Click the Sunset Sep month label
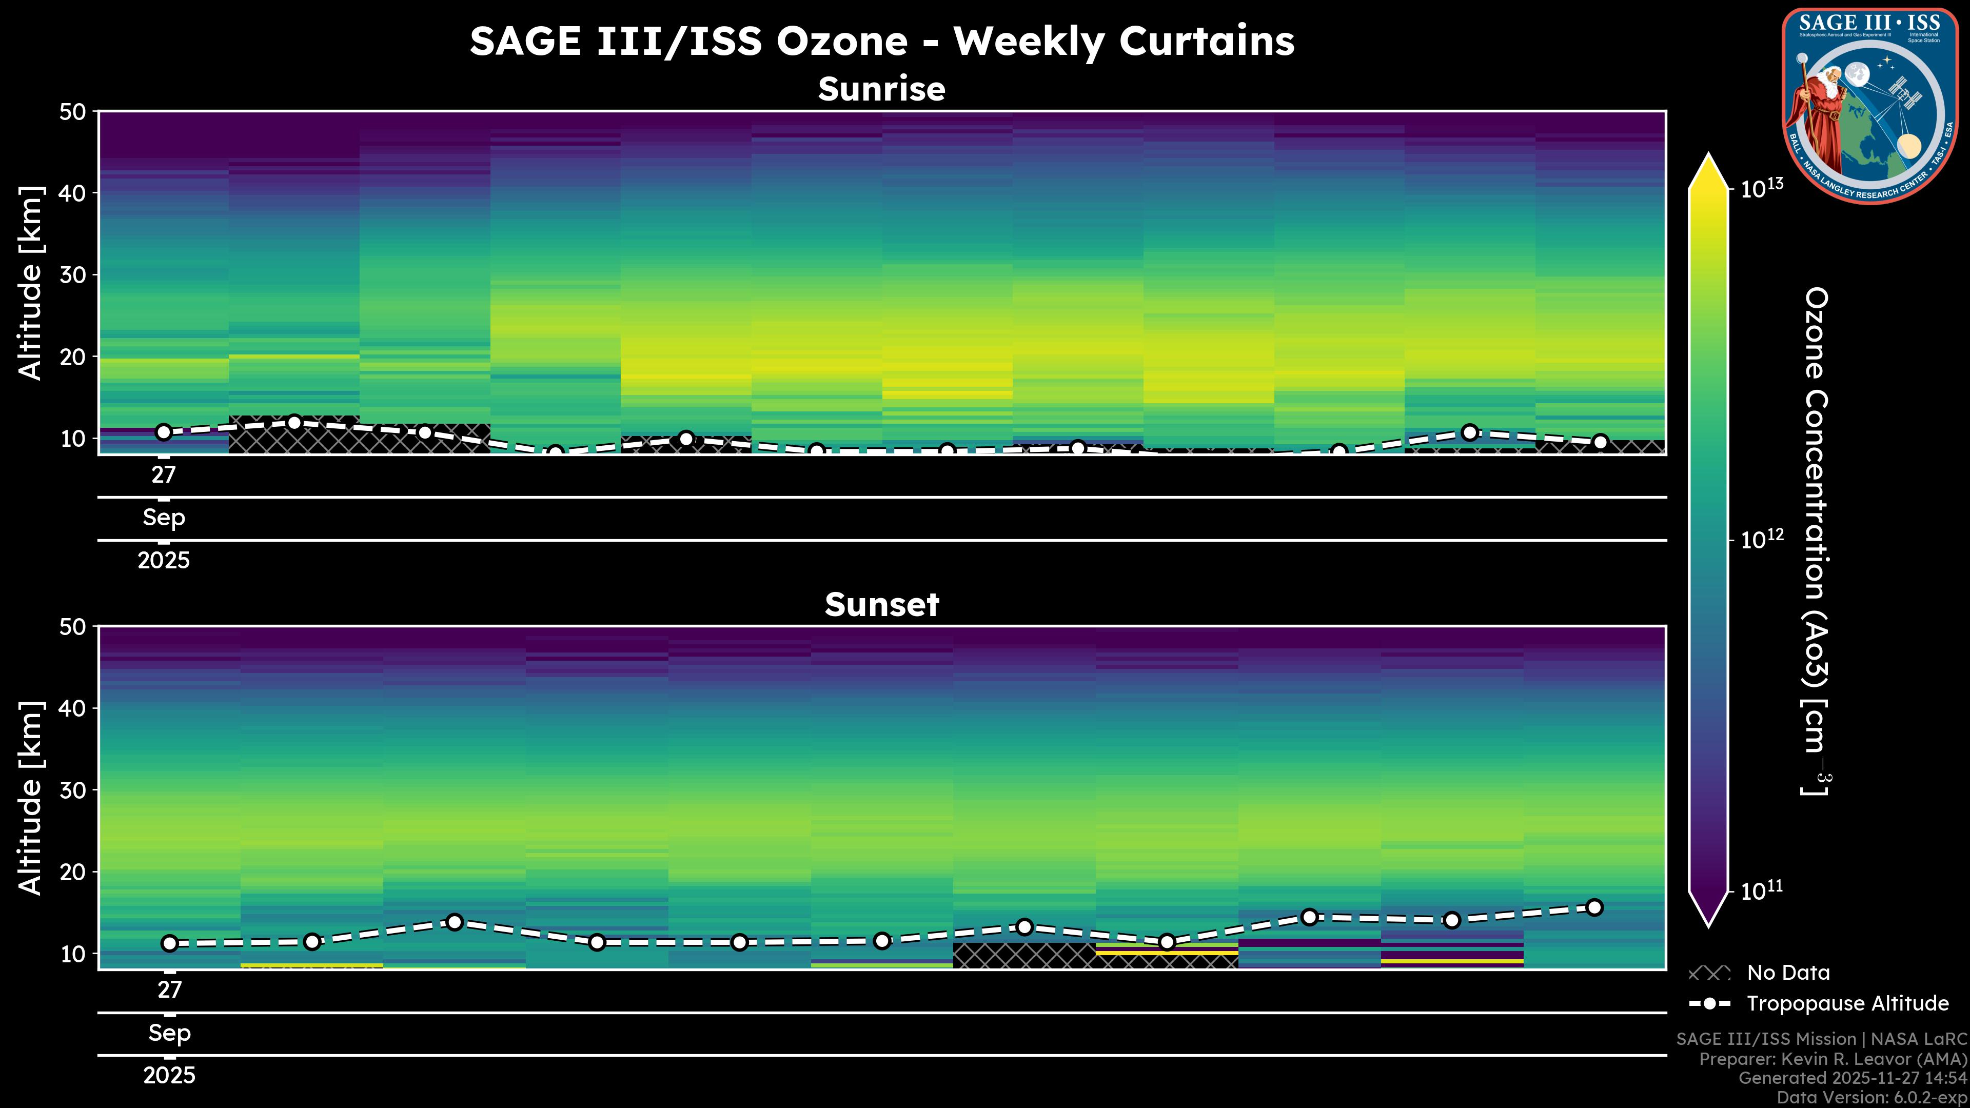 pos(169,1033)
